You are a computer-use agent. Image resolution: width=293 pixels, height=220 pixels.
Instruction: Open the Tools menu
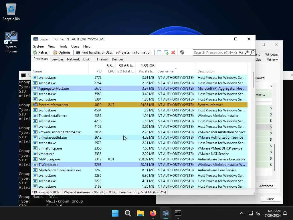tap(63, 46)
